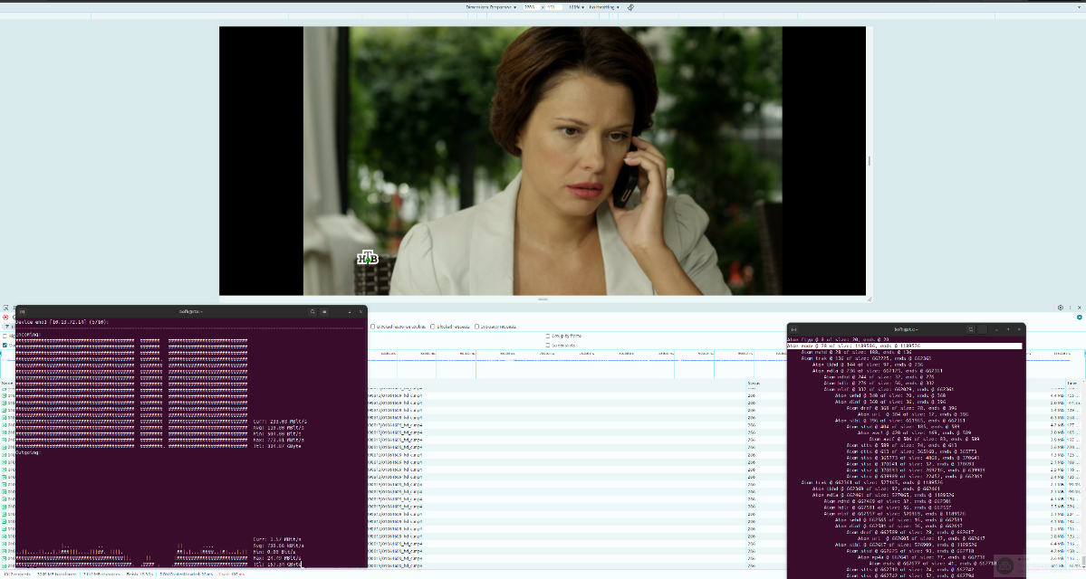Open DevTools three-dot more options menu
The width and height of the screenshot is (1086, 579).
pos(1070,307)
